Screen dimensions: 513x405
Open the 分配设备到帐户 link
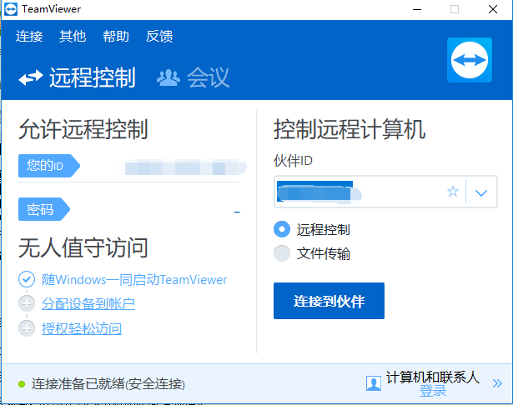(88, 304)
